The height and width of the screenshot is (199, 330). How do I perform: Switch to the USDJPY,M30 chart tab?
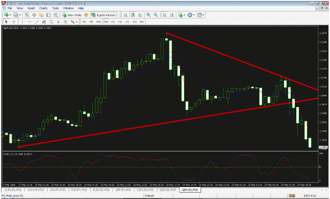click(58, 190)
